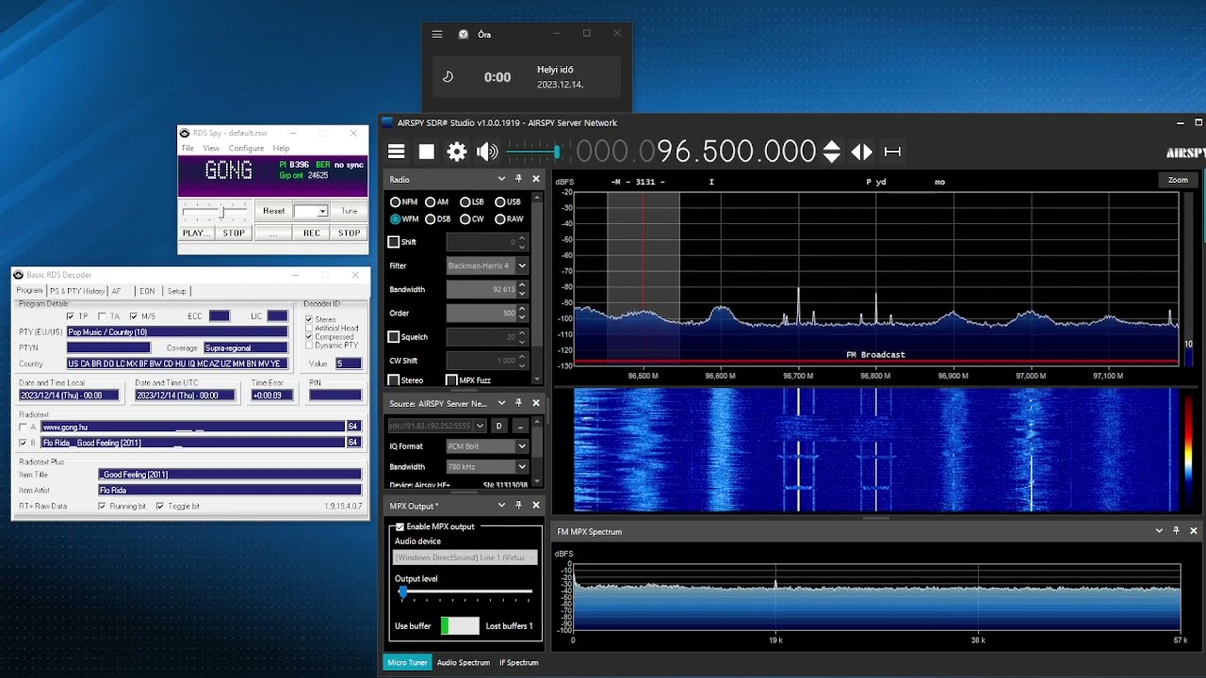
Task: Click the 96.500.000 frequency display
Action: [695, 152]
